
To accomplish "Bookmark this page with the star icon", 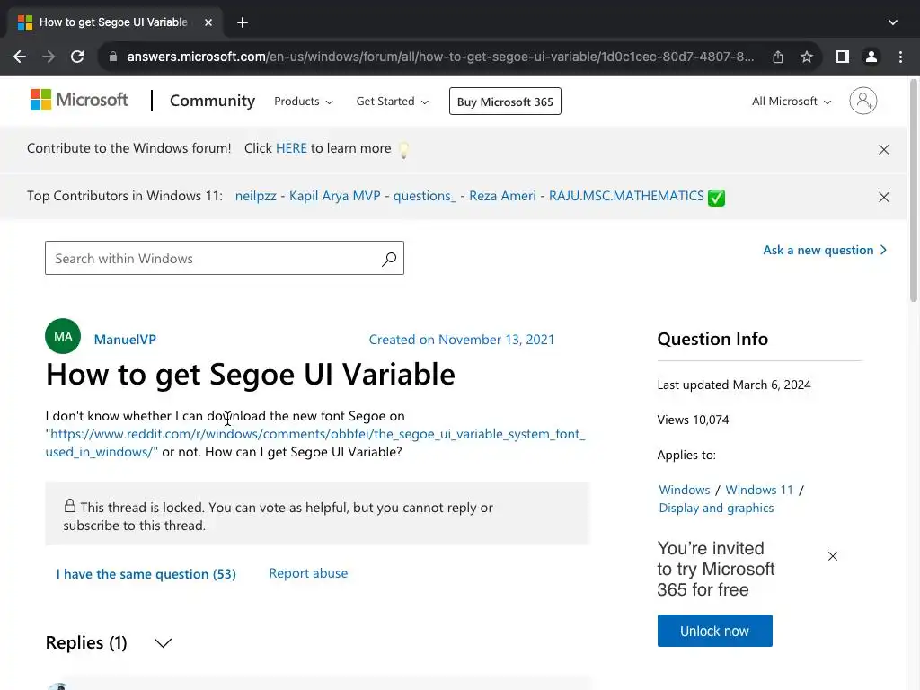I will (x=807, y=57).
